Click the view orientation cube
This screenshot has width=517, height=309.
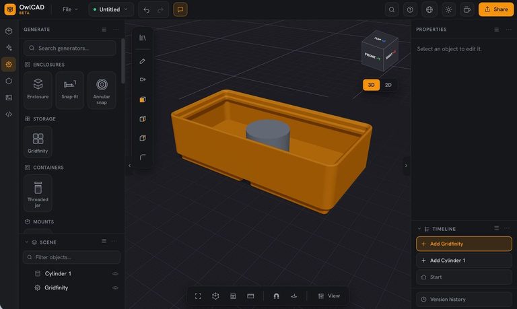click(x=380, y=50)
